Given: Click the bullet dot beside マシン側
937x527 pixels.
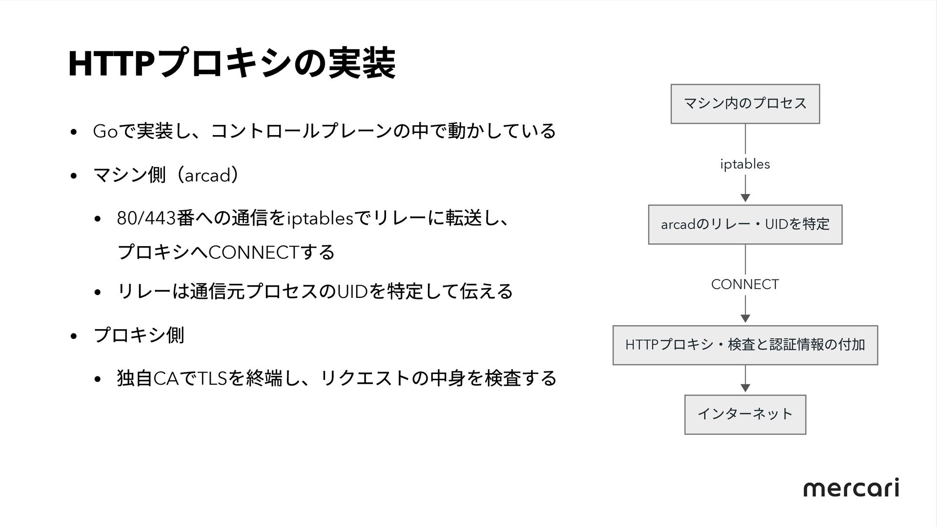Looking at the screenshot, I should [x=73, y=176].
